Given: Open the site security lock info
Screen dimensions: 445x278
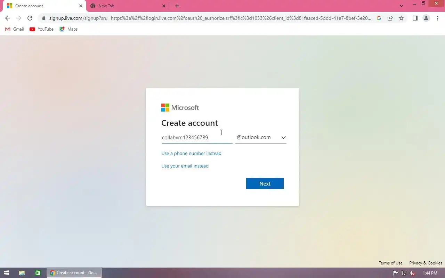Looking at the screenshot, I should pyautogui.click(x=43, y=18).
